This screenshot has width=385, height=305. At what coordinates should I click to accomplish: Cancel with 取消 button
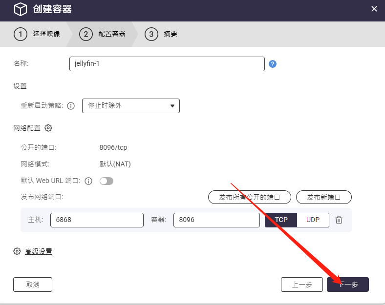[33, 285]
